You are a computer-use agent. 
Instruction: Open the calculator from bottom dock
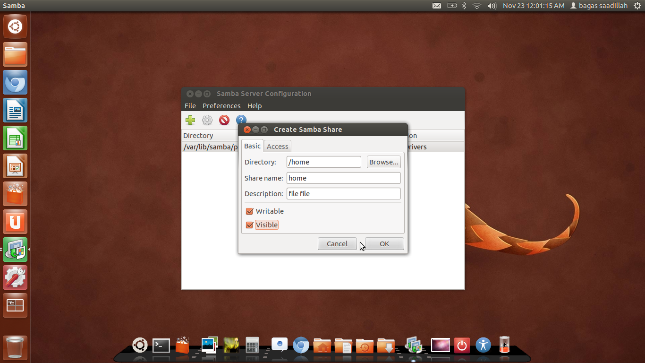tap(252, 346)
